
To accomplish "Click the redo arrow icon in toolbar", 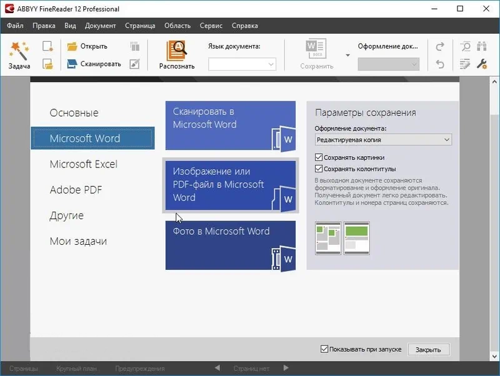I will (x=440, y=46).
